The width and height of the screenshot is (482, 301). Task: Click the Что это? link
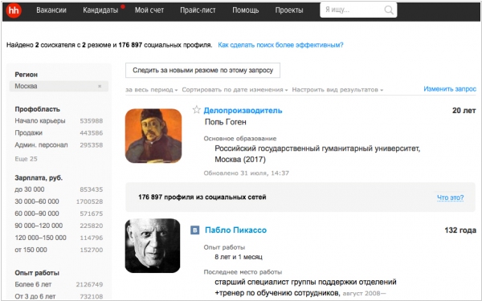[x=450, y=197]
